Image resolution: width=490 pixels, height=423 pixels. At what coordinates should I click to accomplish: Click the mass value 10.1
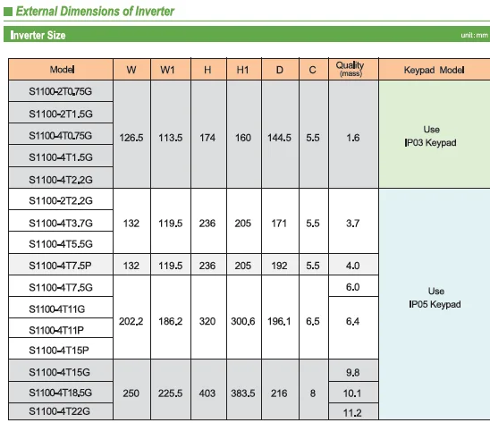[352, 393]
